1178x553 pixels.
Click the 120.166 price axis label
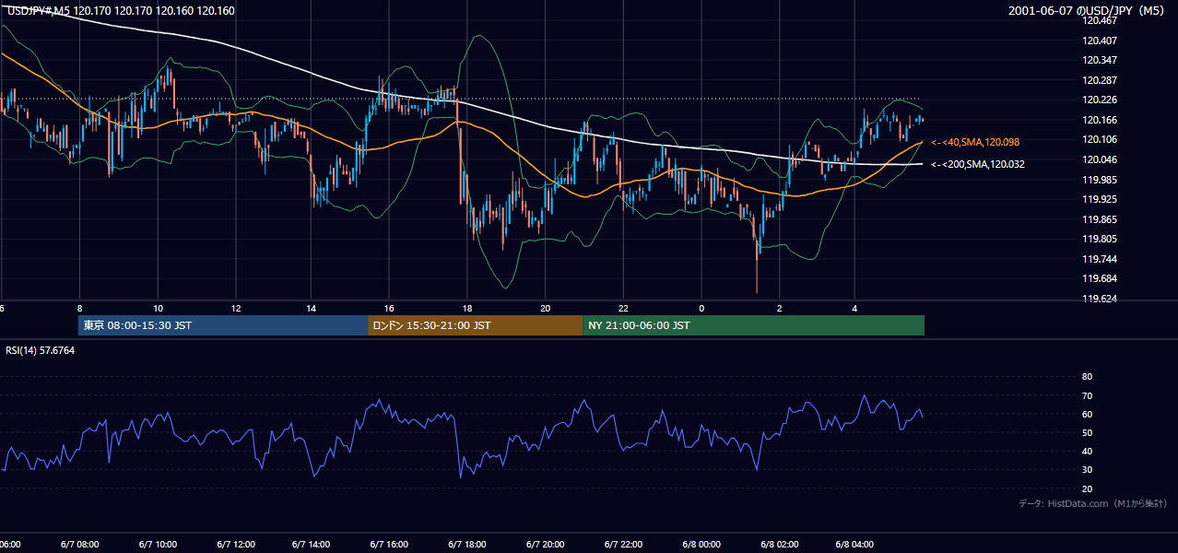point(1100,120)
